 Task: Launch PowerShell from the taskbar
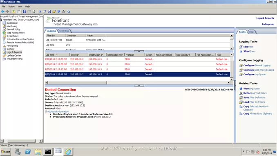coord(28,152)
